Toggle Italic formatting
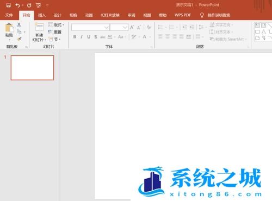 click(82, 37)
